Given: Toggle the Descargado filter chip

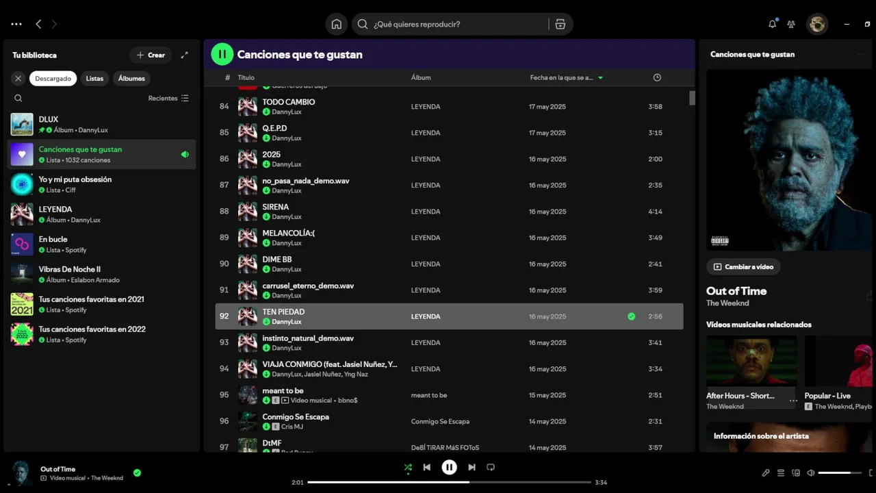Looking at the screenshot, I should pyautogui.click(x=53, y=78).
